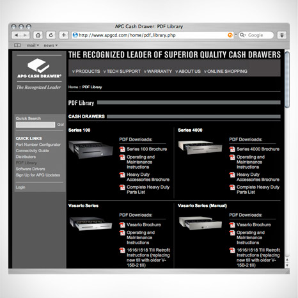Click the Quick Search input field
Screen dimensions: 298x298
[35, 125]
